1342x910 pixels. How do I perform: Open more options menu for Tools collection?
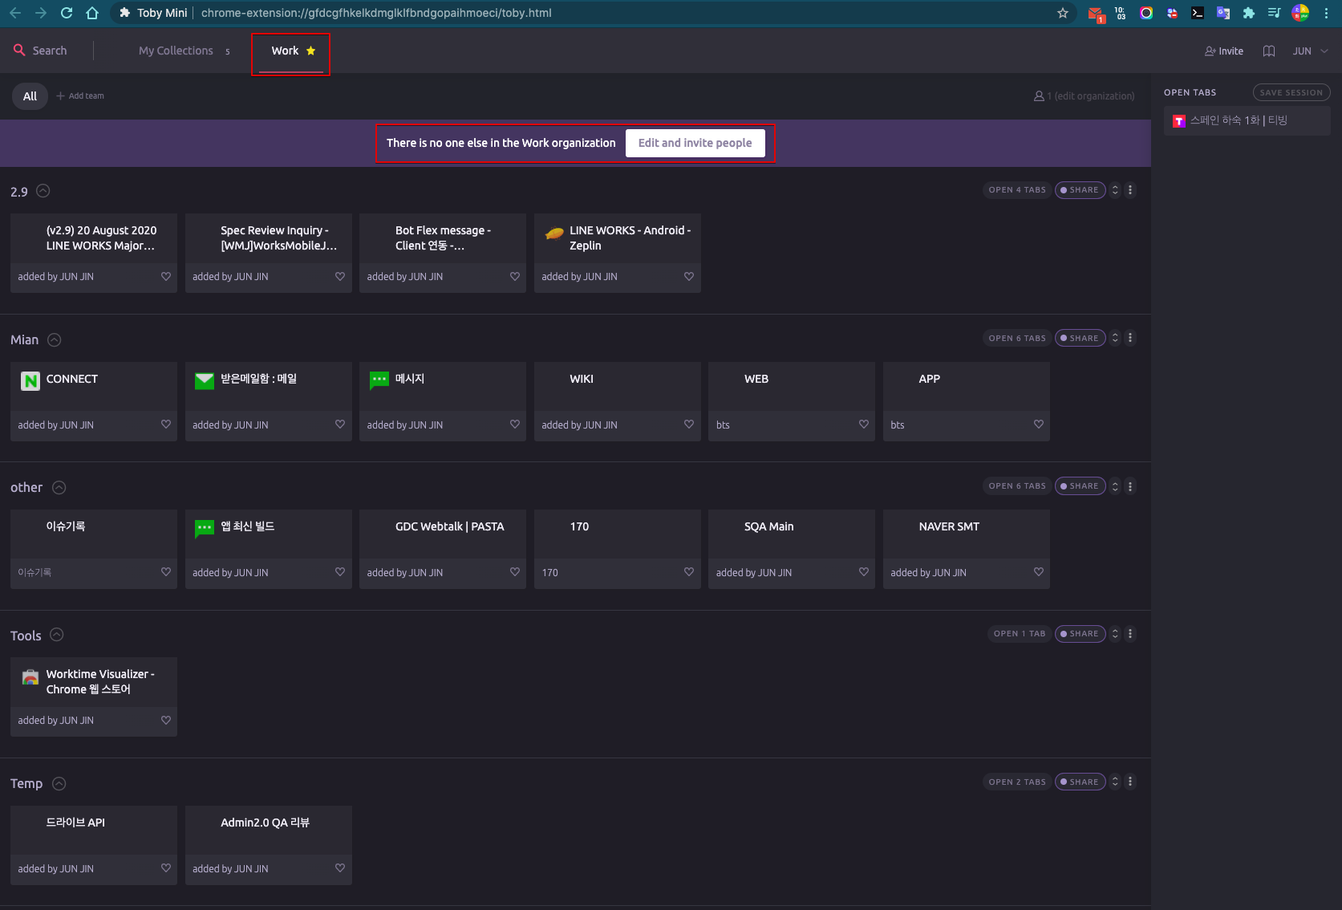click(1130, 634)
